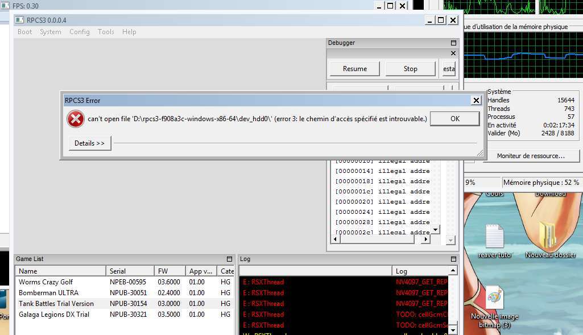Expand error info with Details >> button

[x=89, y=143]
